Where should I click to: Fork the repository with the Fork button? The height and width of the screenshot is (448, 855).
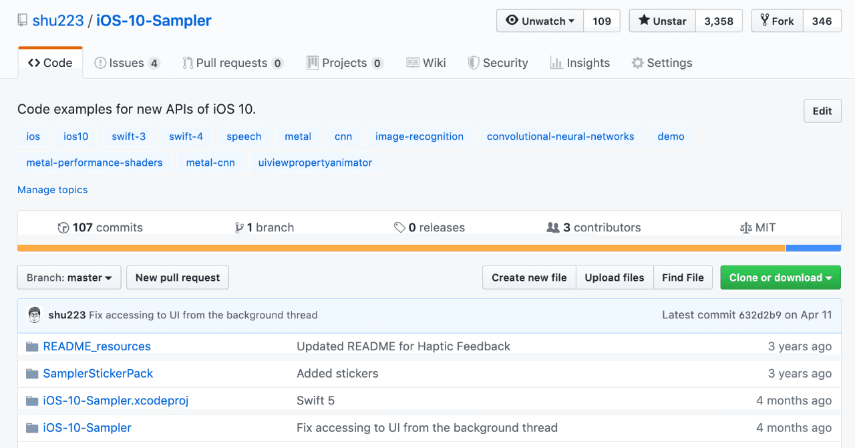tap(777, 21)
